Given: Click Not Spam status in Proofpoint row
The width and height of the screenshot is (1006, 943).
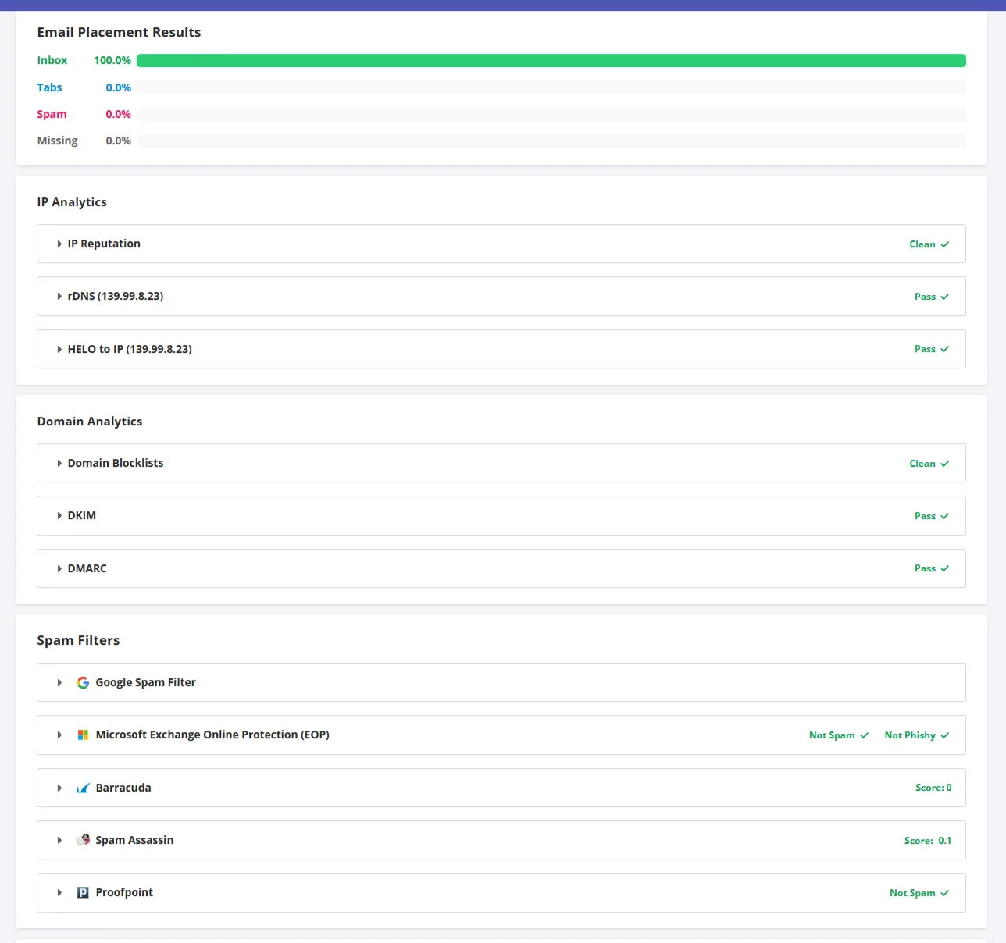Looking at the screenshot, I should click(x=912, y=893).
